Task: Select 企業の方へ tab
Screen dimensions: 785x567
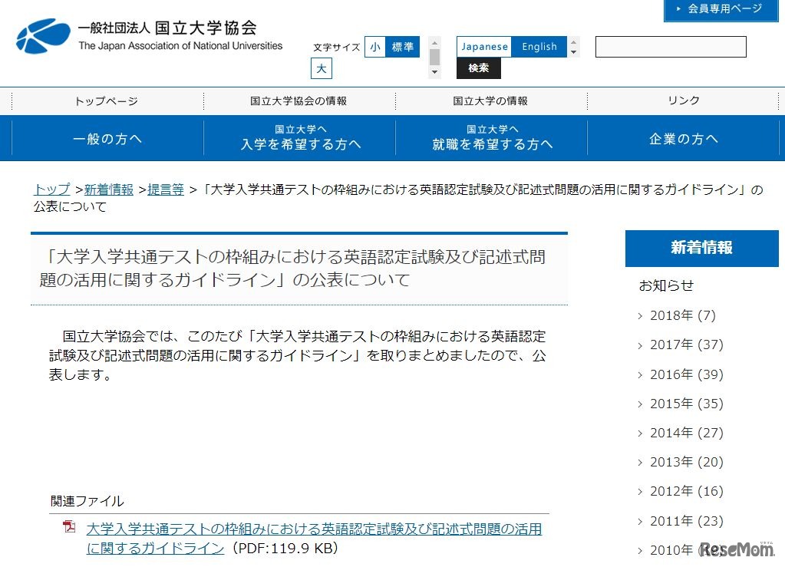Action: pos(684,138)
